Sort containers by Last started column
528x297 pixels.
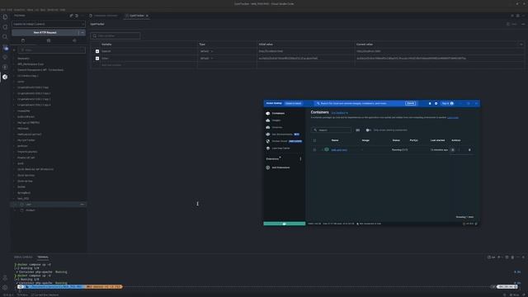[437, 141]
